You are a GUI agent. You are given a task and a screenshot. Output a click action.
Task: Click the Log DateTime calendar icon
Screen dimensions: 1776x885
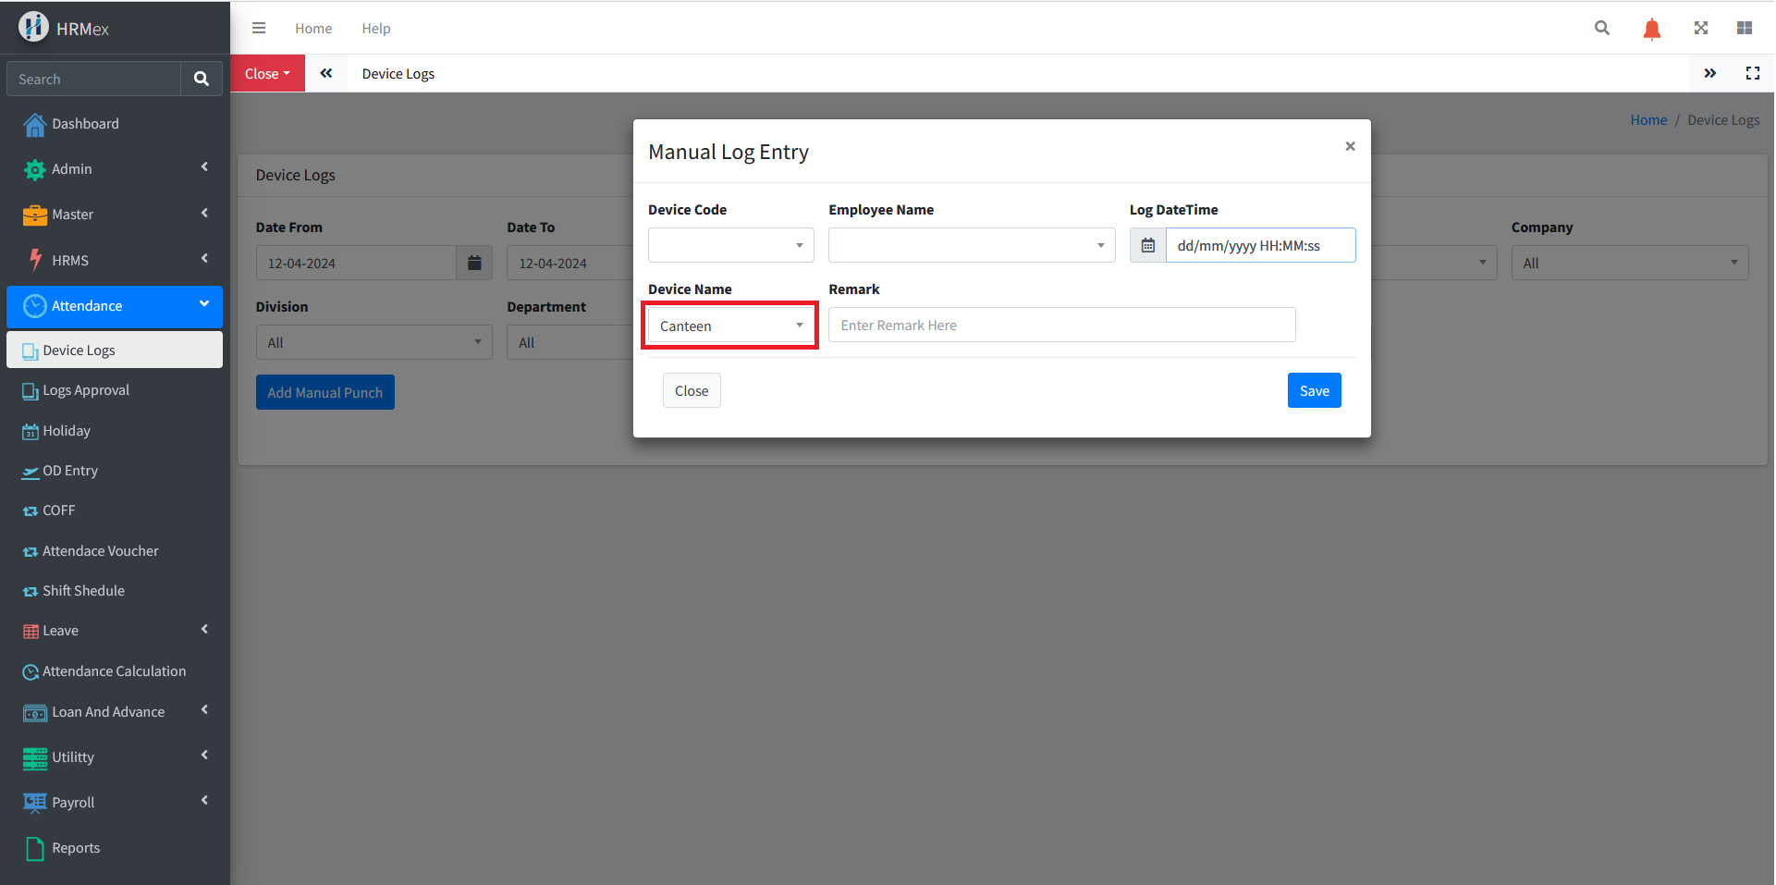coord(1148,246)
